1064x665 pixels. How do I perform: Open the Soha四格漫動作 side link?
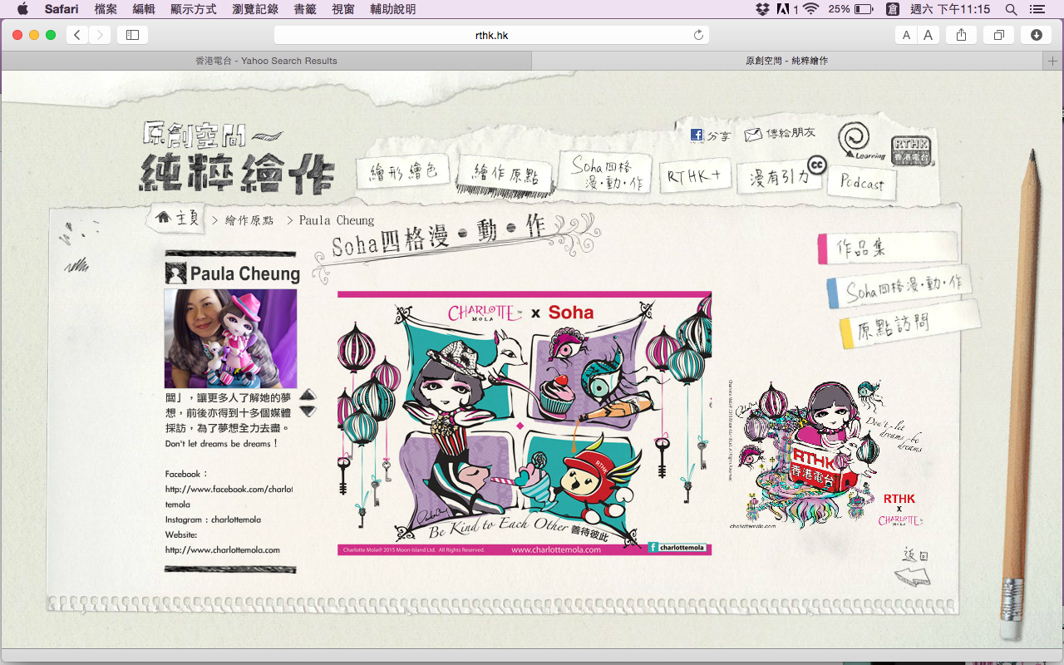[899, 288]
